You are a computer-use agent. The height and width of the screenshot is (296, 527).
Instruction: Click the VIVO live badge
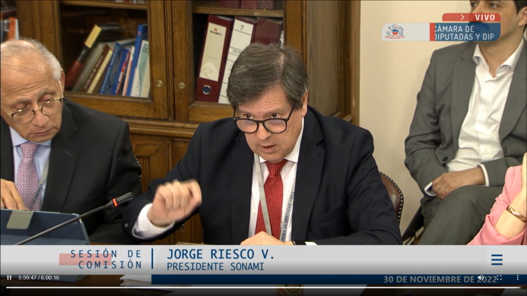471,17
